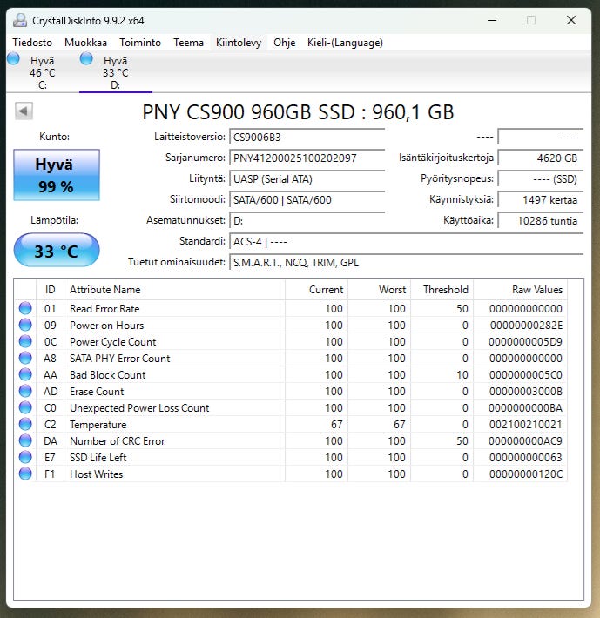Click the Lämpötila: label
This screenshot has height=618, width=600.
pos(54,220)
